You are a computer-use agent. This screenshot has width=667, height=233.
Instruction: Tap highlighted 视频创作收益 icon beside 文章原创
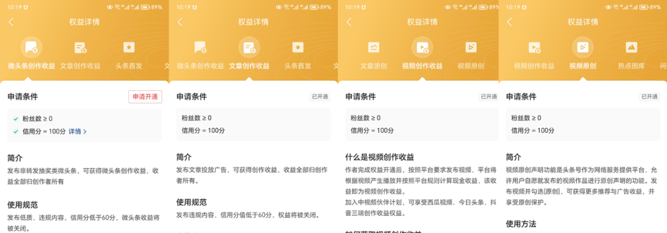pos(422,48)
